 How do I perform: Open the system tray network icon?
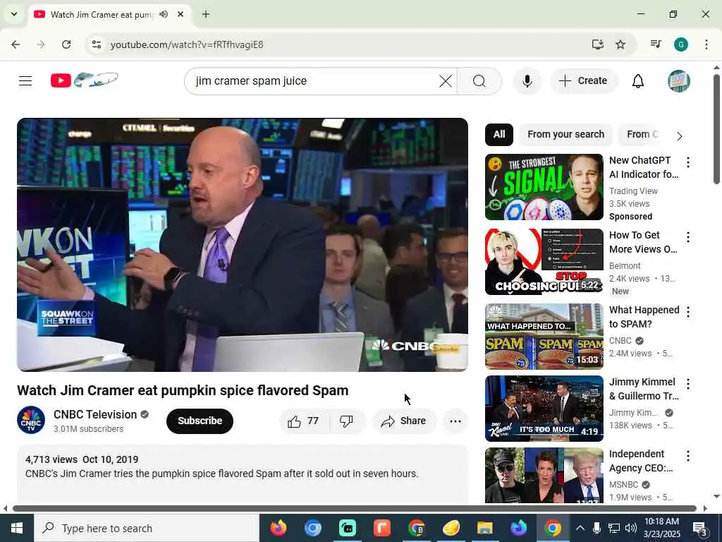[x=614, y=528]
